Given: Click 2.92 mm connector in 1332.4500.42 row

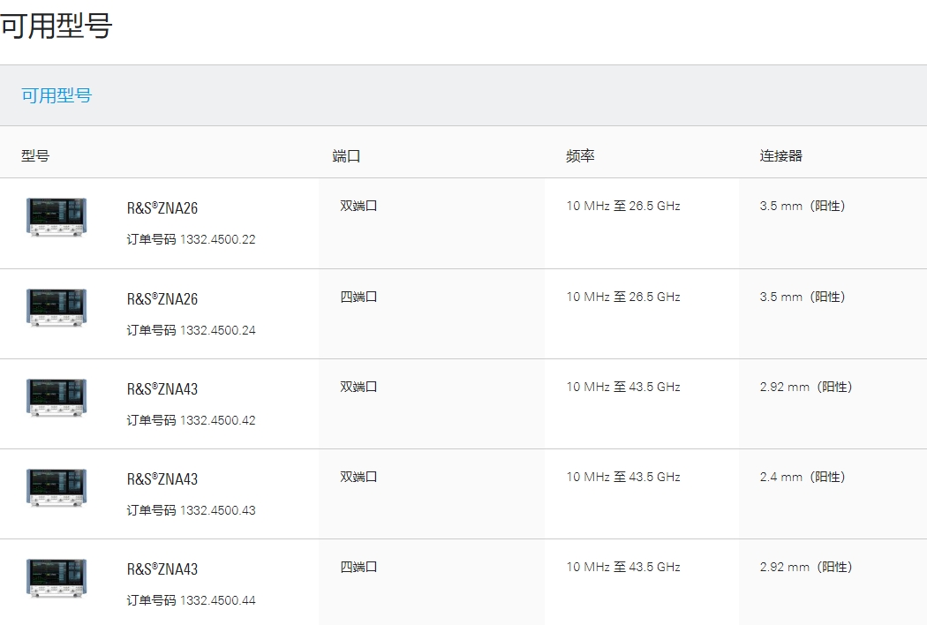Looking at the screenshot, I should (x=806, y=387).
